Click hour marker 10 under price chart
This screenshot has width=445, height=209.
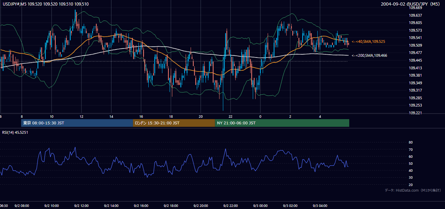(x=52, y=116)
